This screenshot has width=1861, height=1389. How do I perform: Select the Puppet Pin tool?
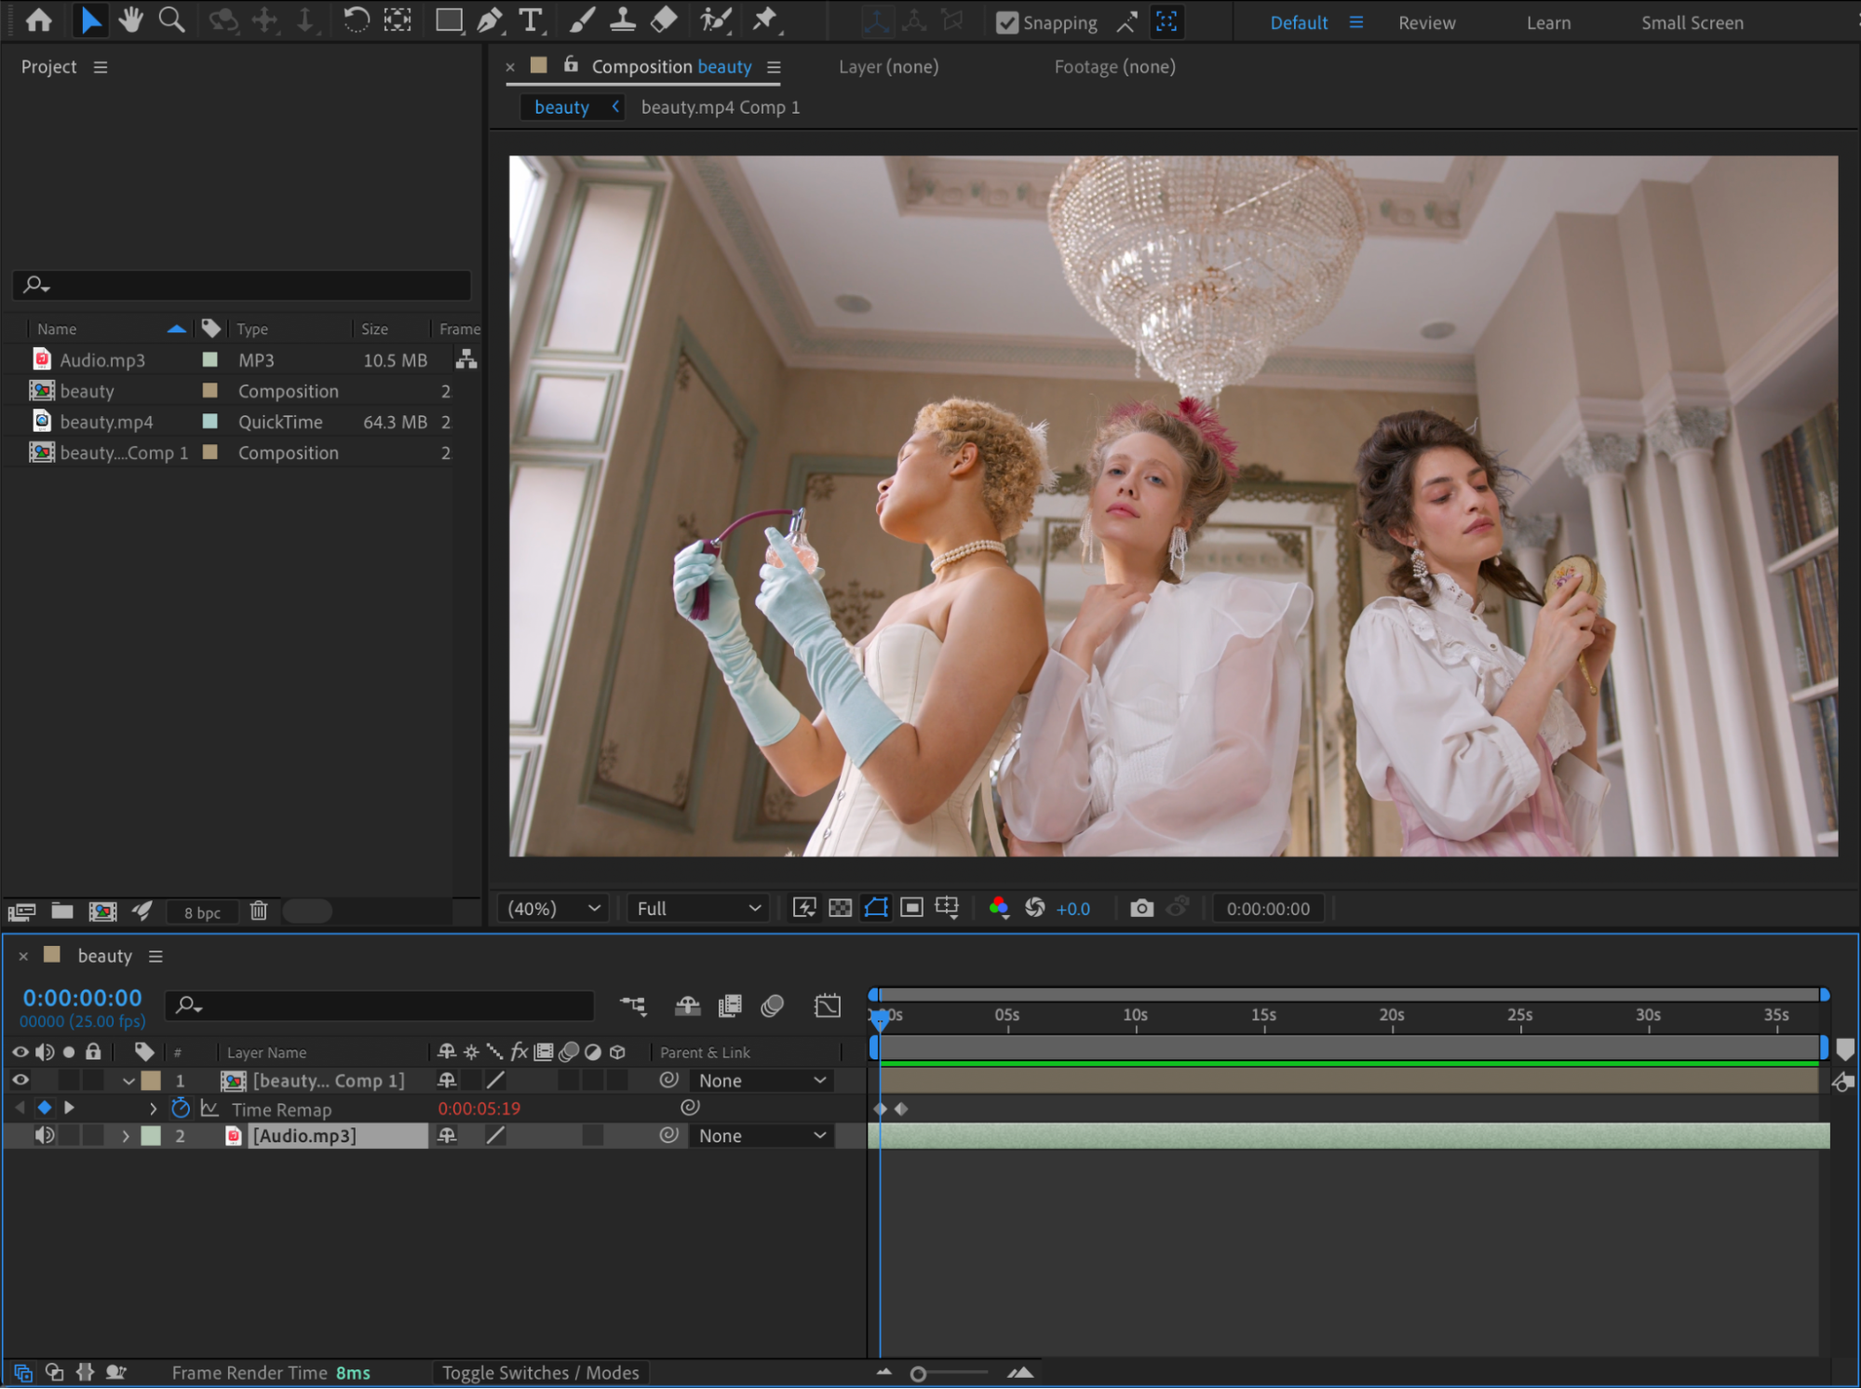[x=765, y=20]
